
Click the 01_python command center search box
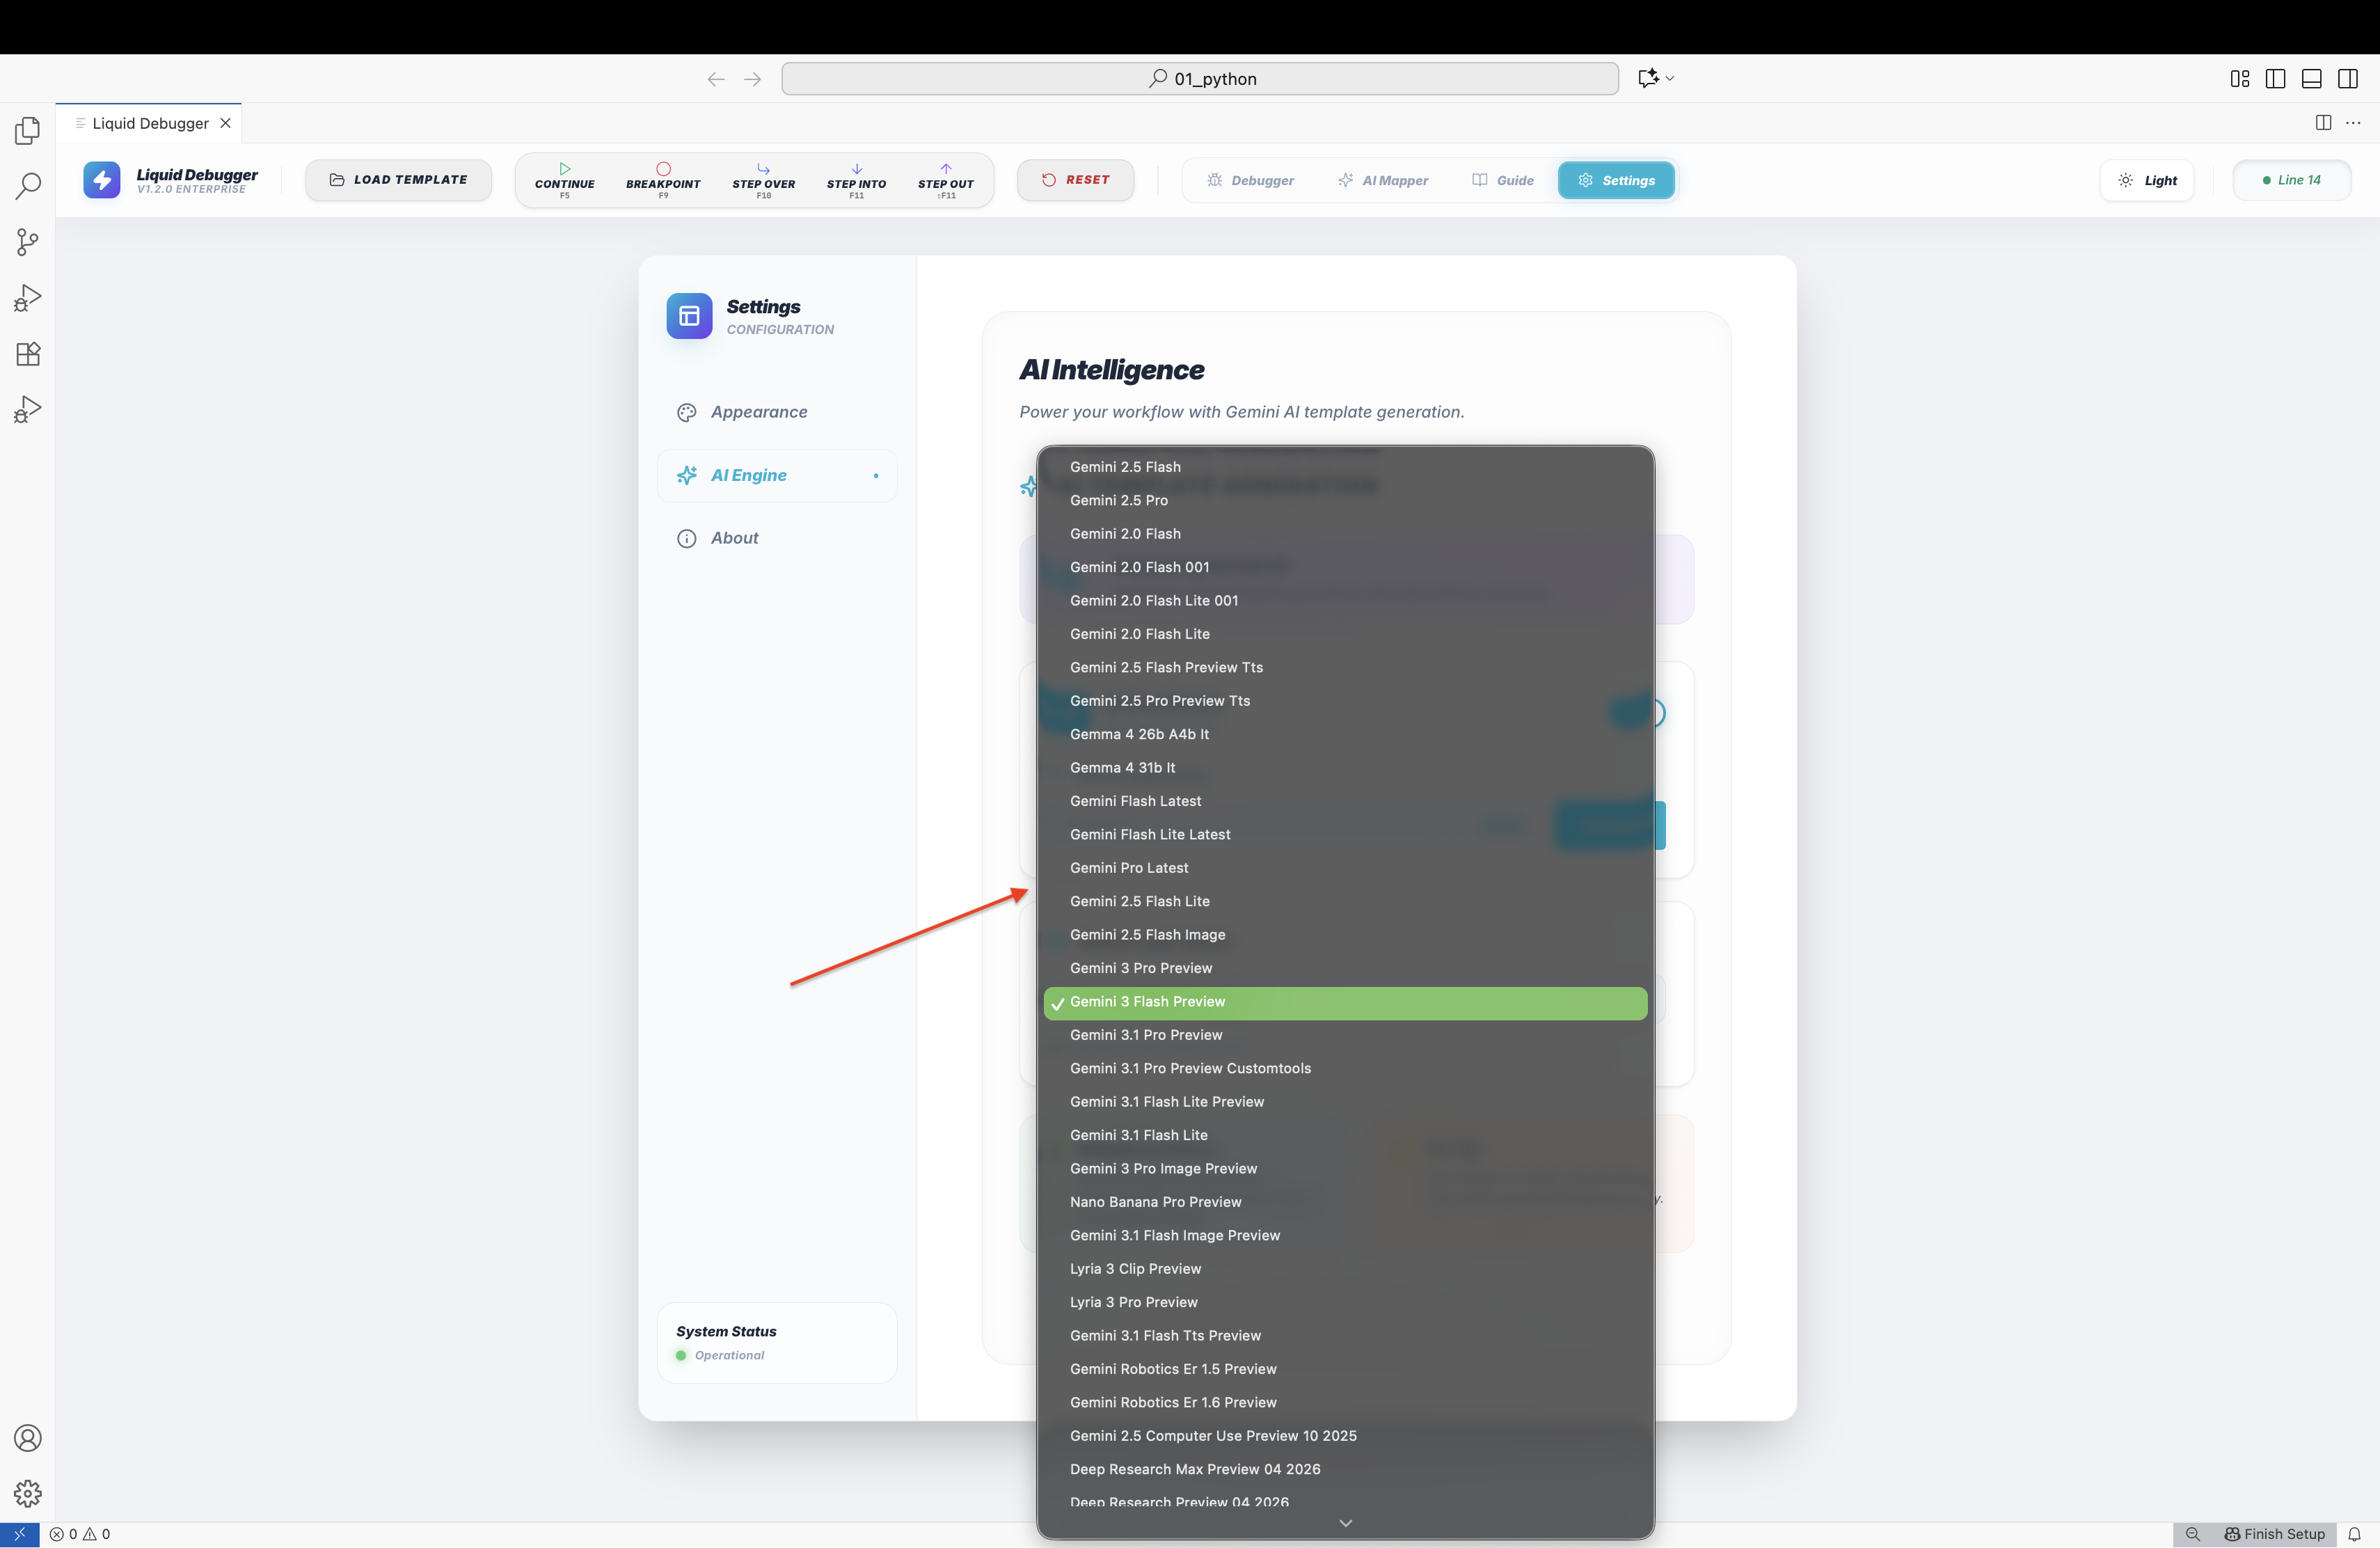point(1200,79)
